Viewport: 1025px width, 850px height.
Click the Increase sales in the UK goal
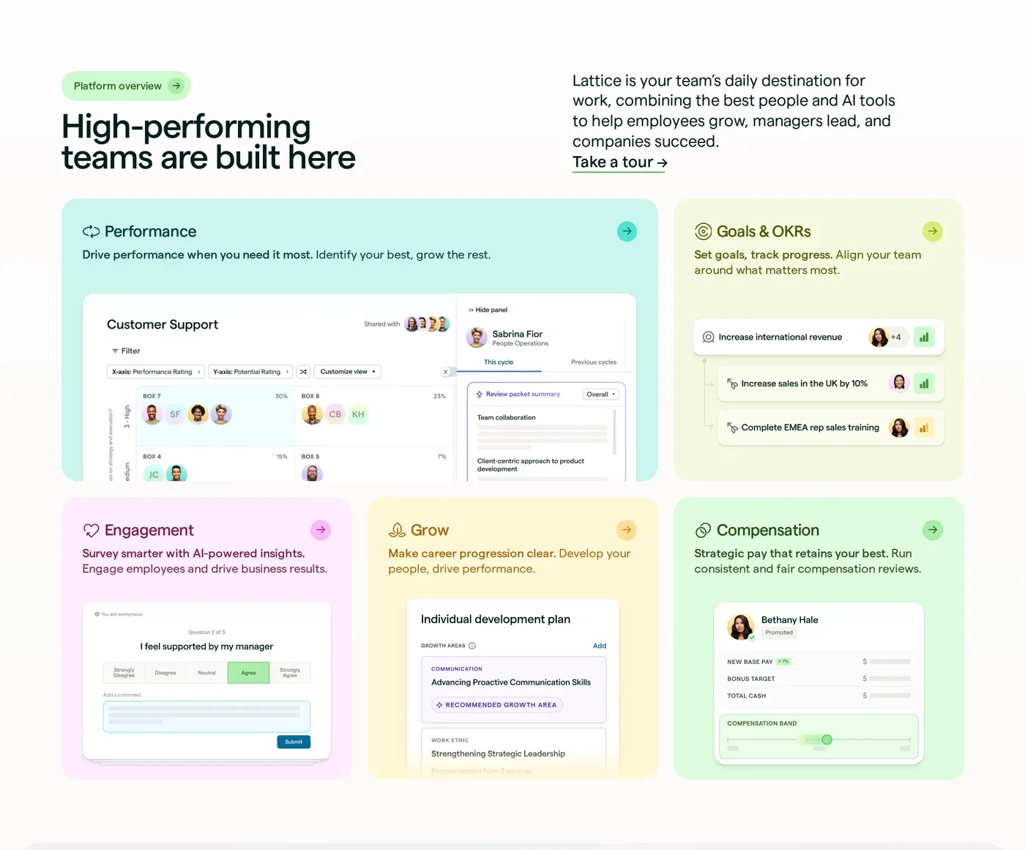(831, 384)
